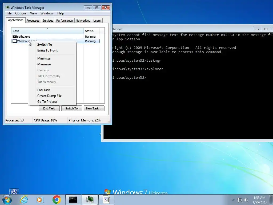The width and height of the screenshot is (273, 205).
Task: Click the explorer command line in console
Action: [138, 69]
